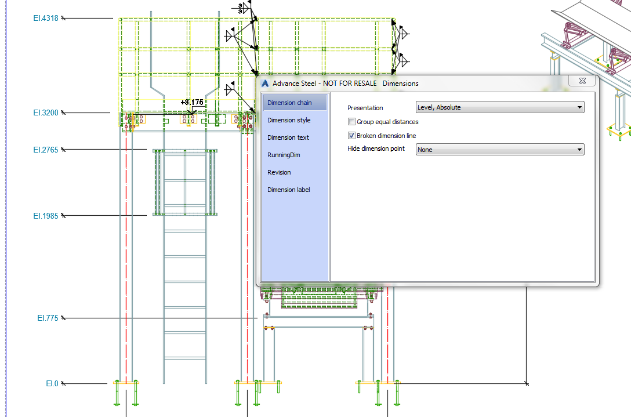Image resolution: width=631 pixels, height=417 pixels.
Task: Open the Hide dimension point dropdown set to None
Action: tap(499, 149)
